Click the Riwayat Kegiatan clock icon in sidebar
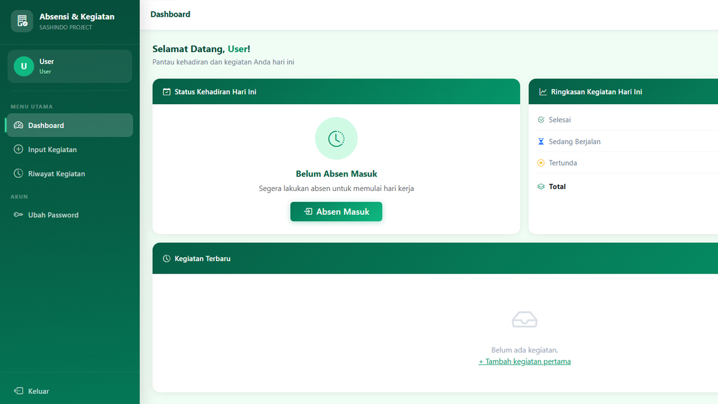 click(18, 174)
